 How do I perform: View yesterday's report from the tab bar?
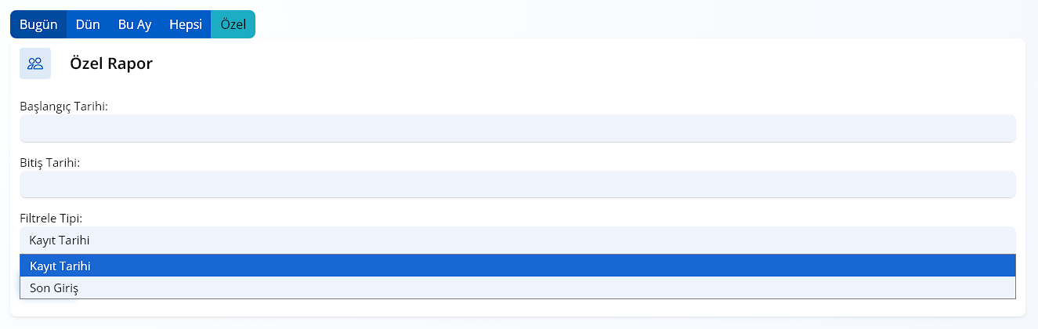pyautogui.click(x=88, y=24)
